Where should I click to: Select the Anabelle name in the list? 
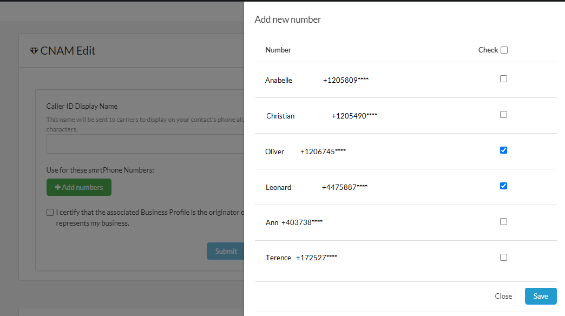(x=279, y=81)
